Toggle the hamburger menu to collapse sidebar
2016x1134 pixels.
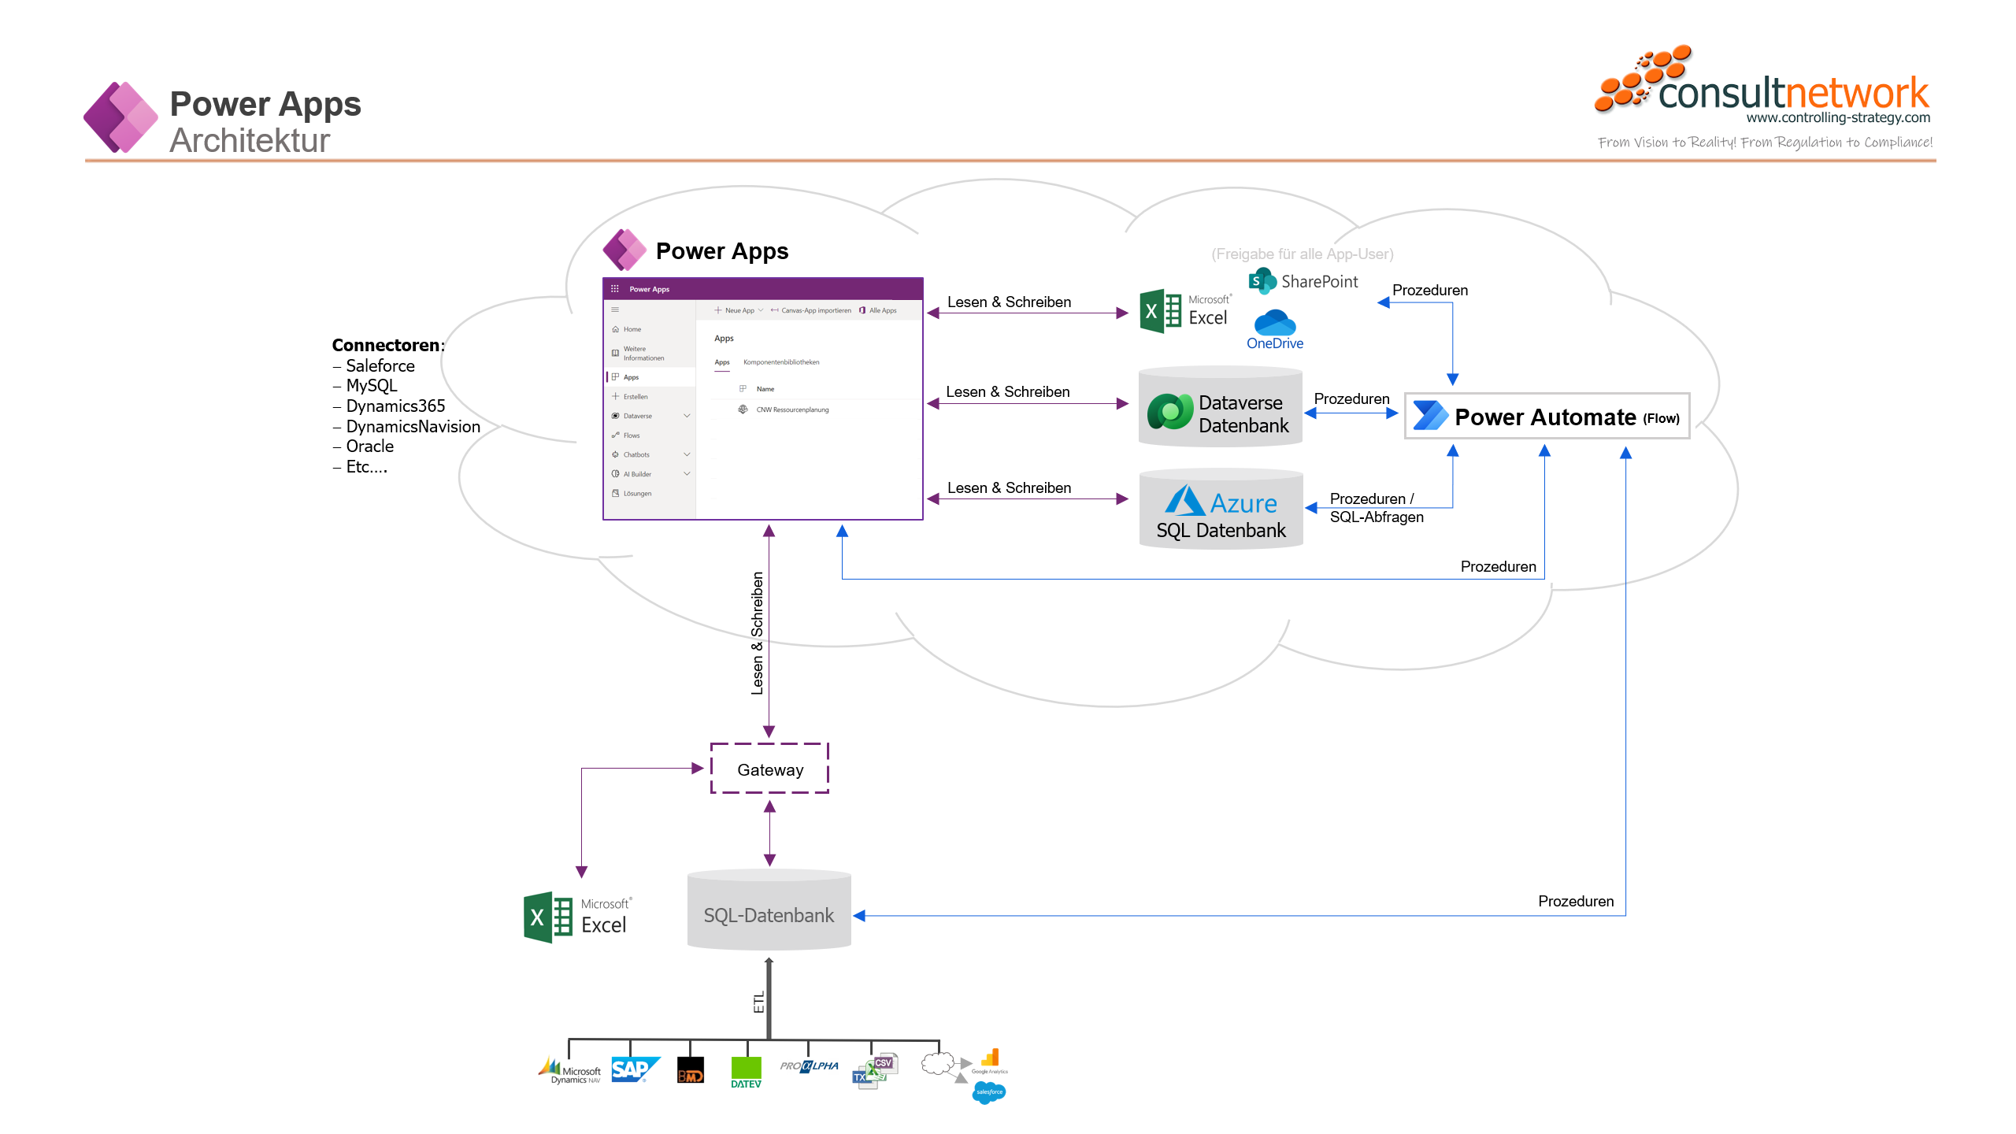[615, 309]
